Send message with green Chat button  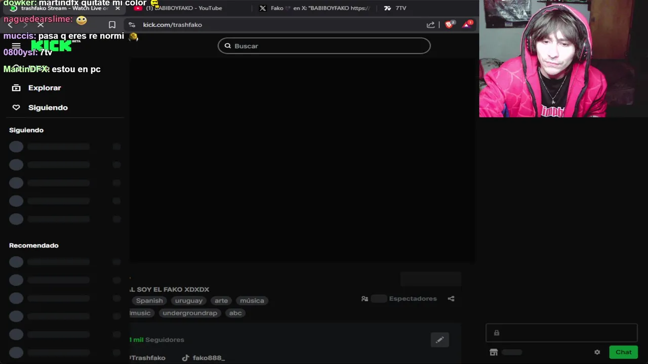[x=624, y=352]
